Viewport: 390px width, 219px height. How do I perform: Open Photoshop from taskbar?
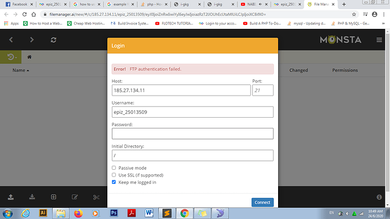click(x=114, y=213)
